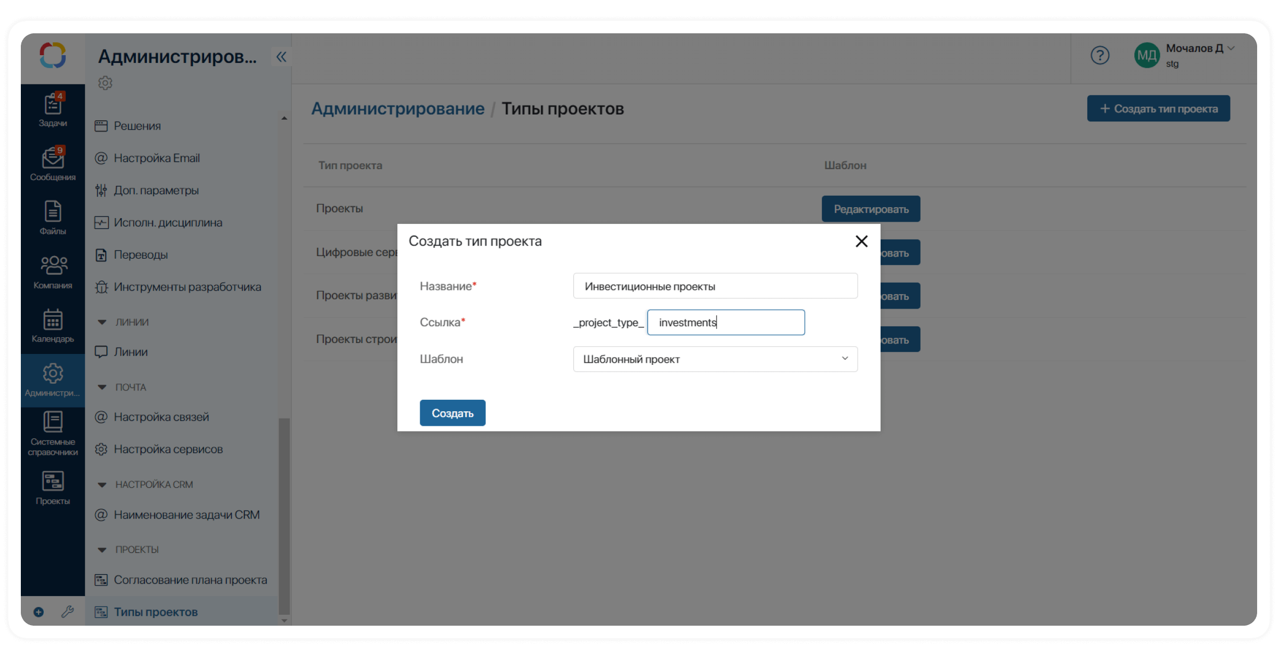The image size is (1279, 659).
Task: Select Типы проектов in the sidebar
Action: [156, 612]
